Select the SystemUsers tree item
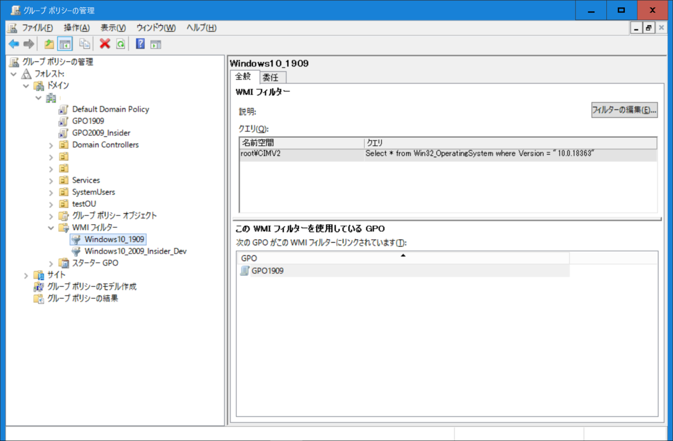The image size is (673, 441). point(94,192)
